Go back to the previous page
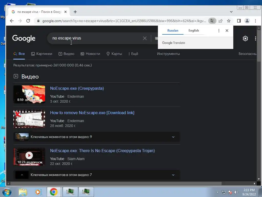The height and width of the screenshot is (197, 262). (12, 21)
